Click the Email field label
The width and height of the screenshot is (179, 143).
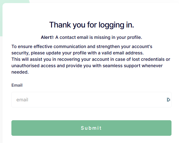coord(17,85)
